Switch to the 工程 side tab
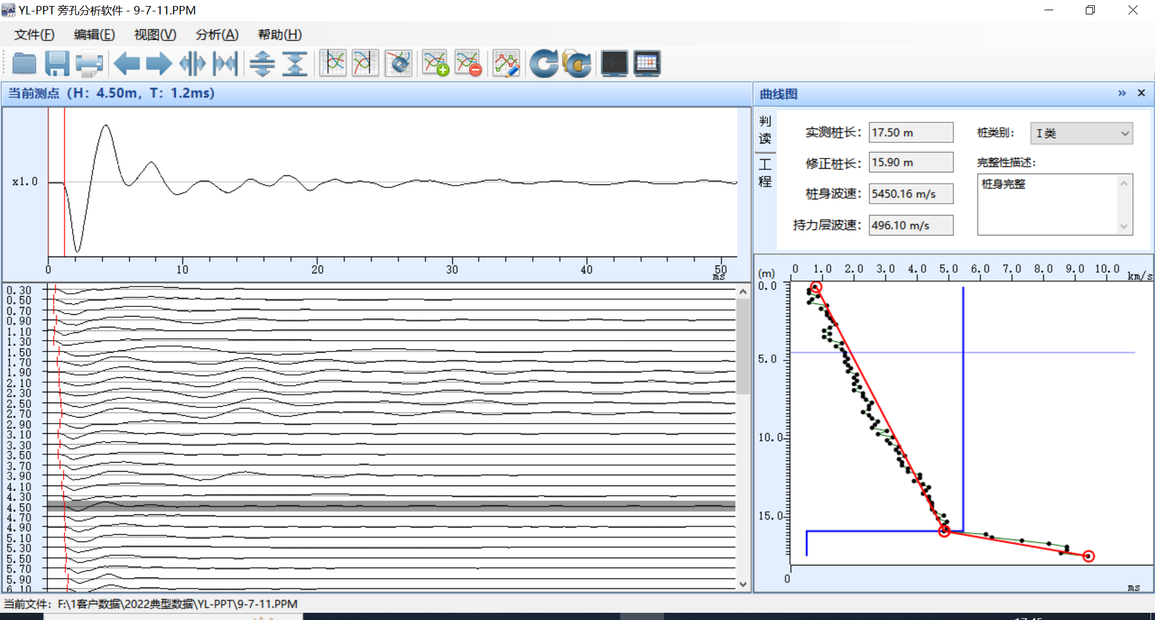 click(765, 173)
